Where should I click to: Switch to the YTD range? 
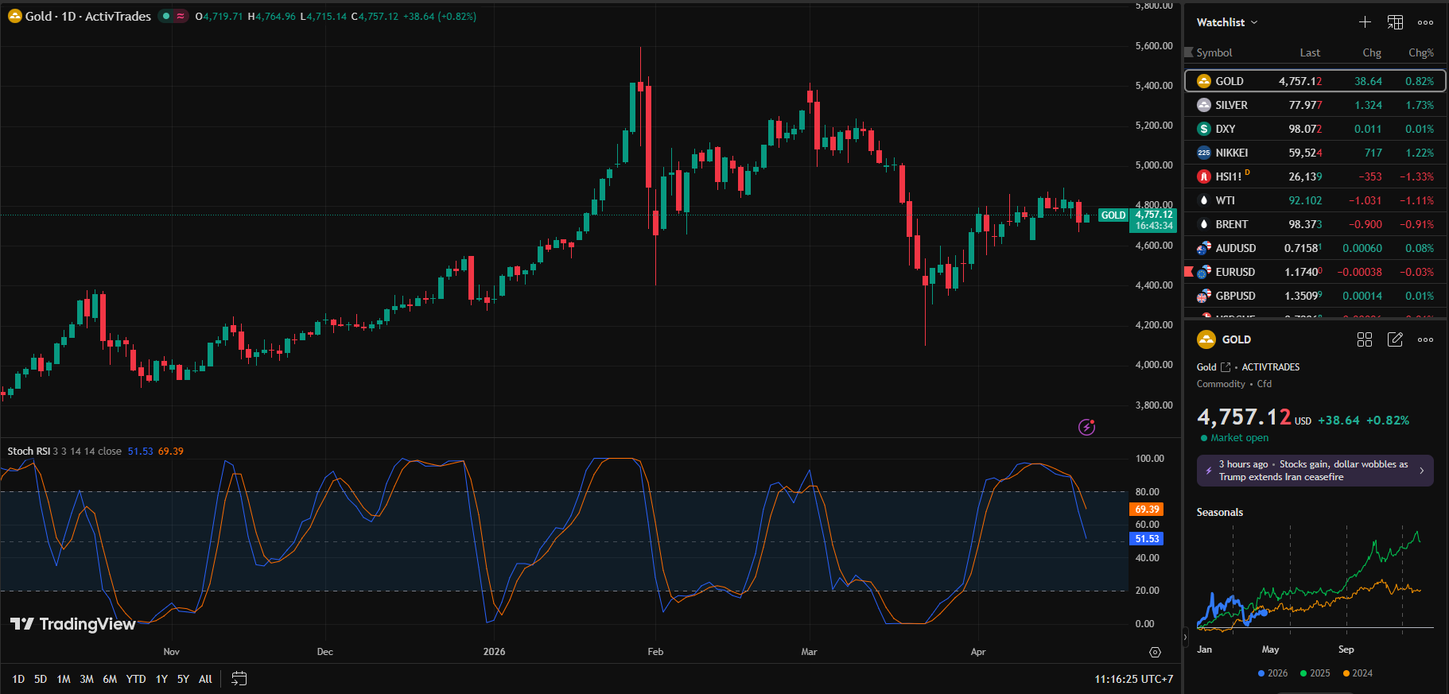[x=136, y=679]
